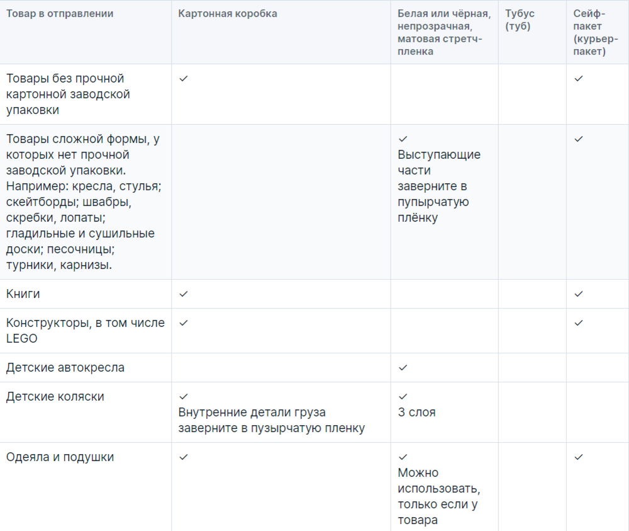Click cardboard checkmark for goods without factory packaging
This screenshot has width=629, height=531.
[x=183, y=78]
